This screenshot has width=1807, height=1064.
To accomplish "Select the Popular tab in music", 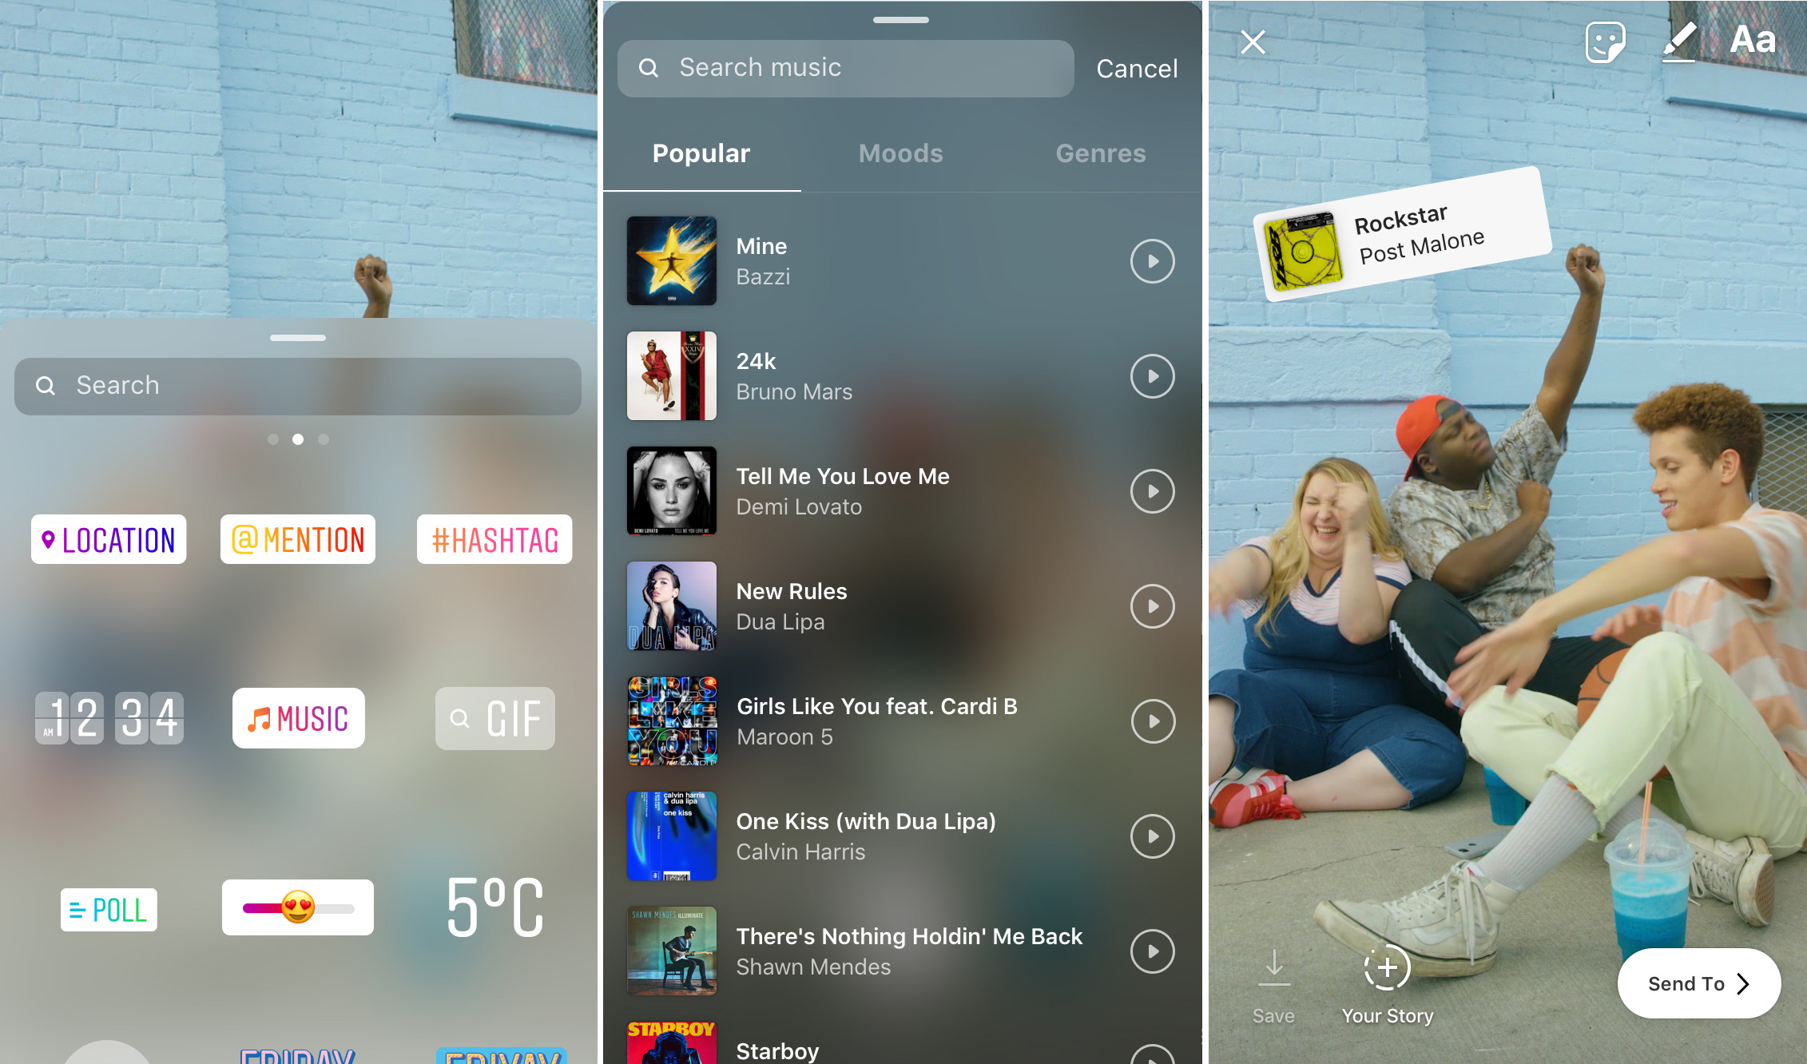I will point(703,152).
